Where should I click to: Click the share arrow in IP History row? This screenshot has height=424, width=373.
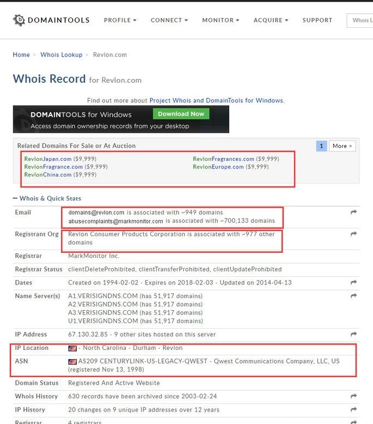pyautogui.click(x=353, y=410)
